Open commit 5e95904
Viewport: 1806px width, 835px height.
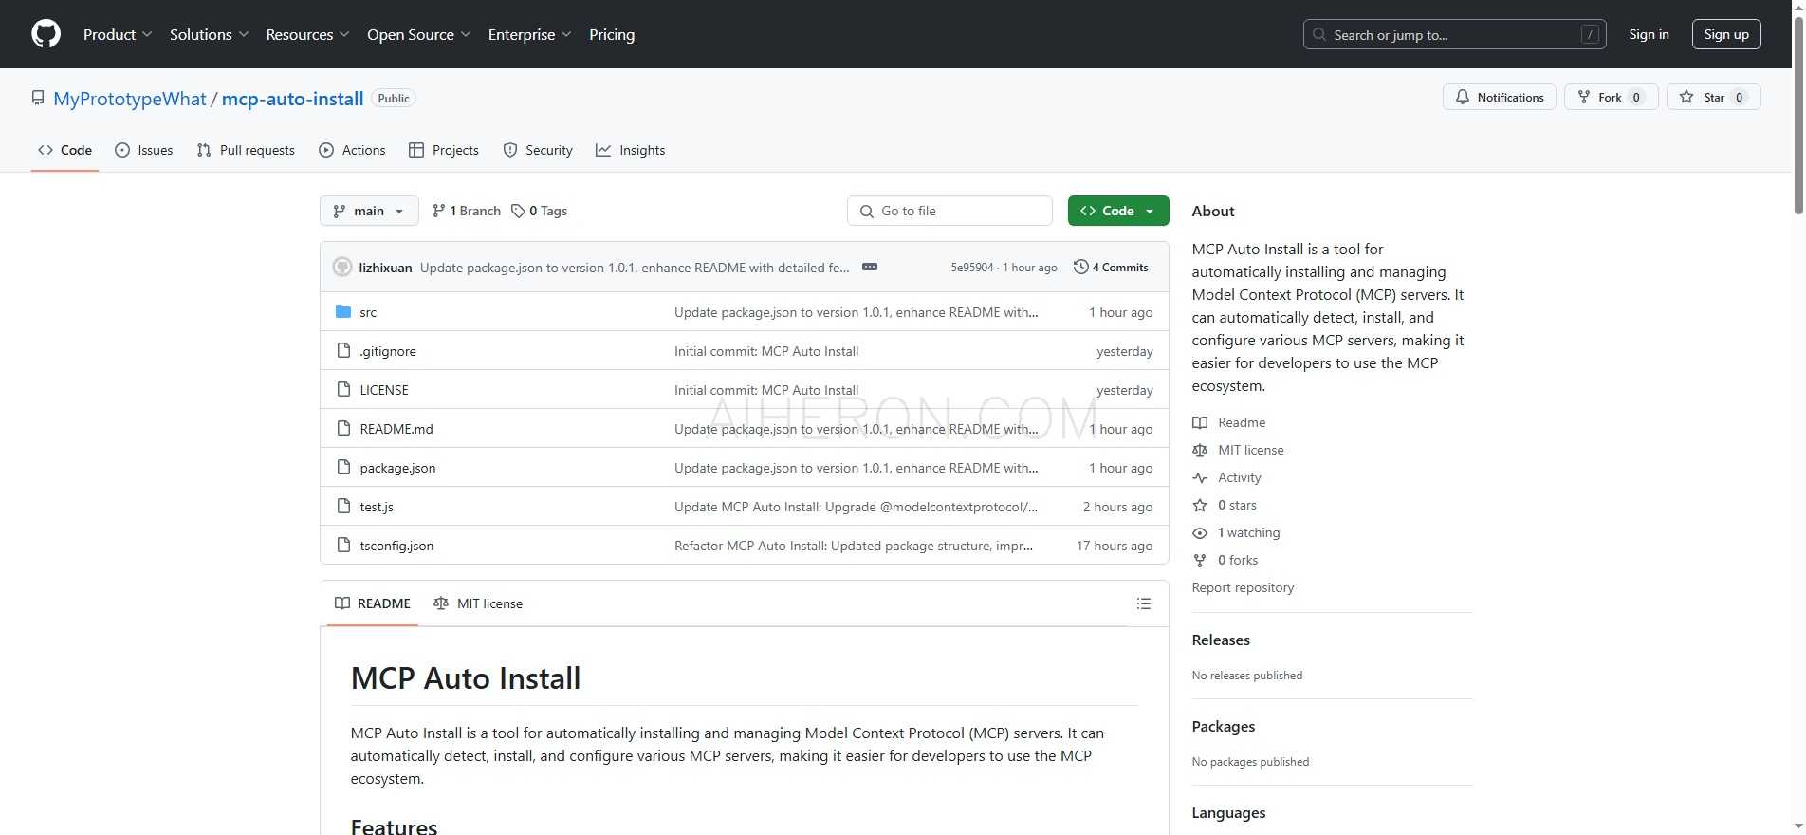tap(972, 268)
